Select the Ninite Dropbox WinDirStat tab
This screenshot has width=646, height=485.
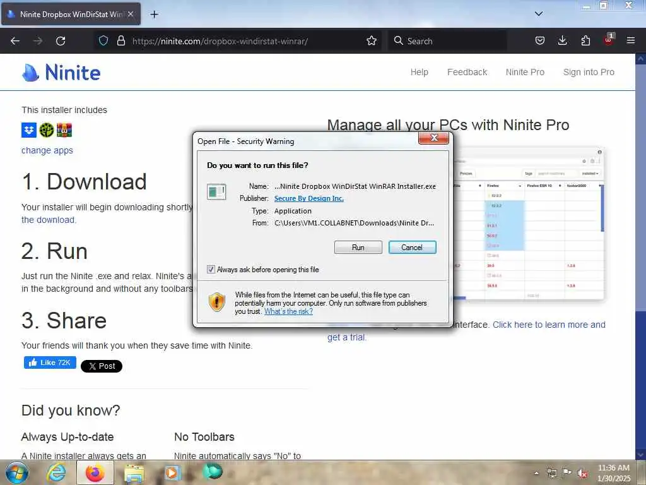[x=71, y=14]
